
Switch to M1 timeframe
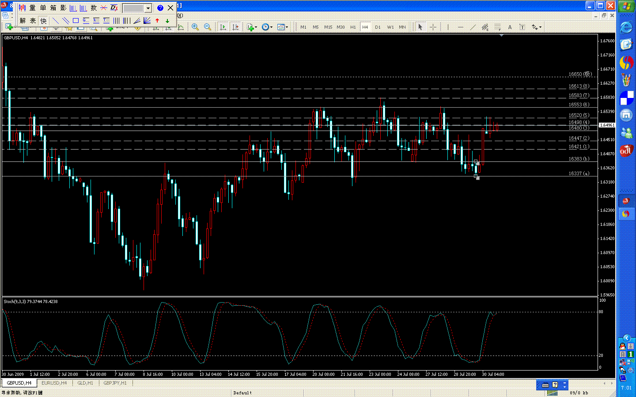(x=303, y=27)
